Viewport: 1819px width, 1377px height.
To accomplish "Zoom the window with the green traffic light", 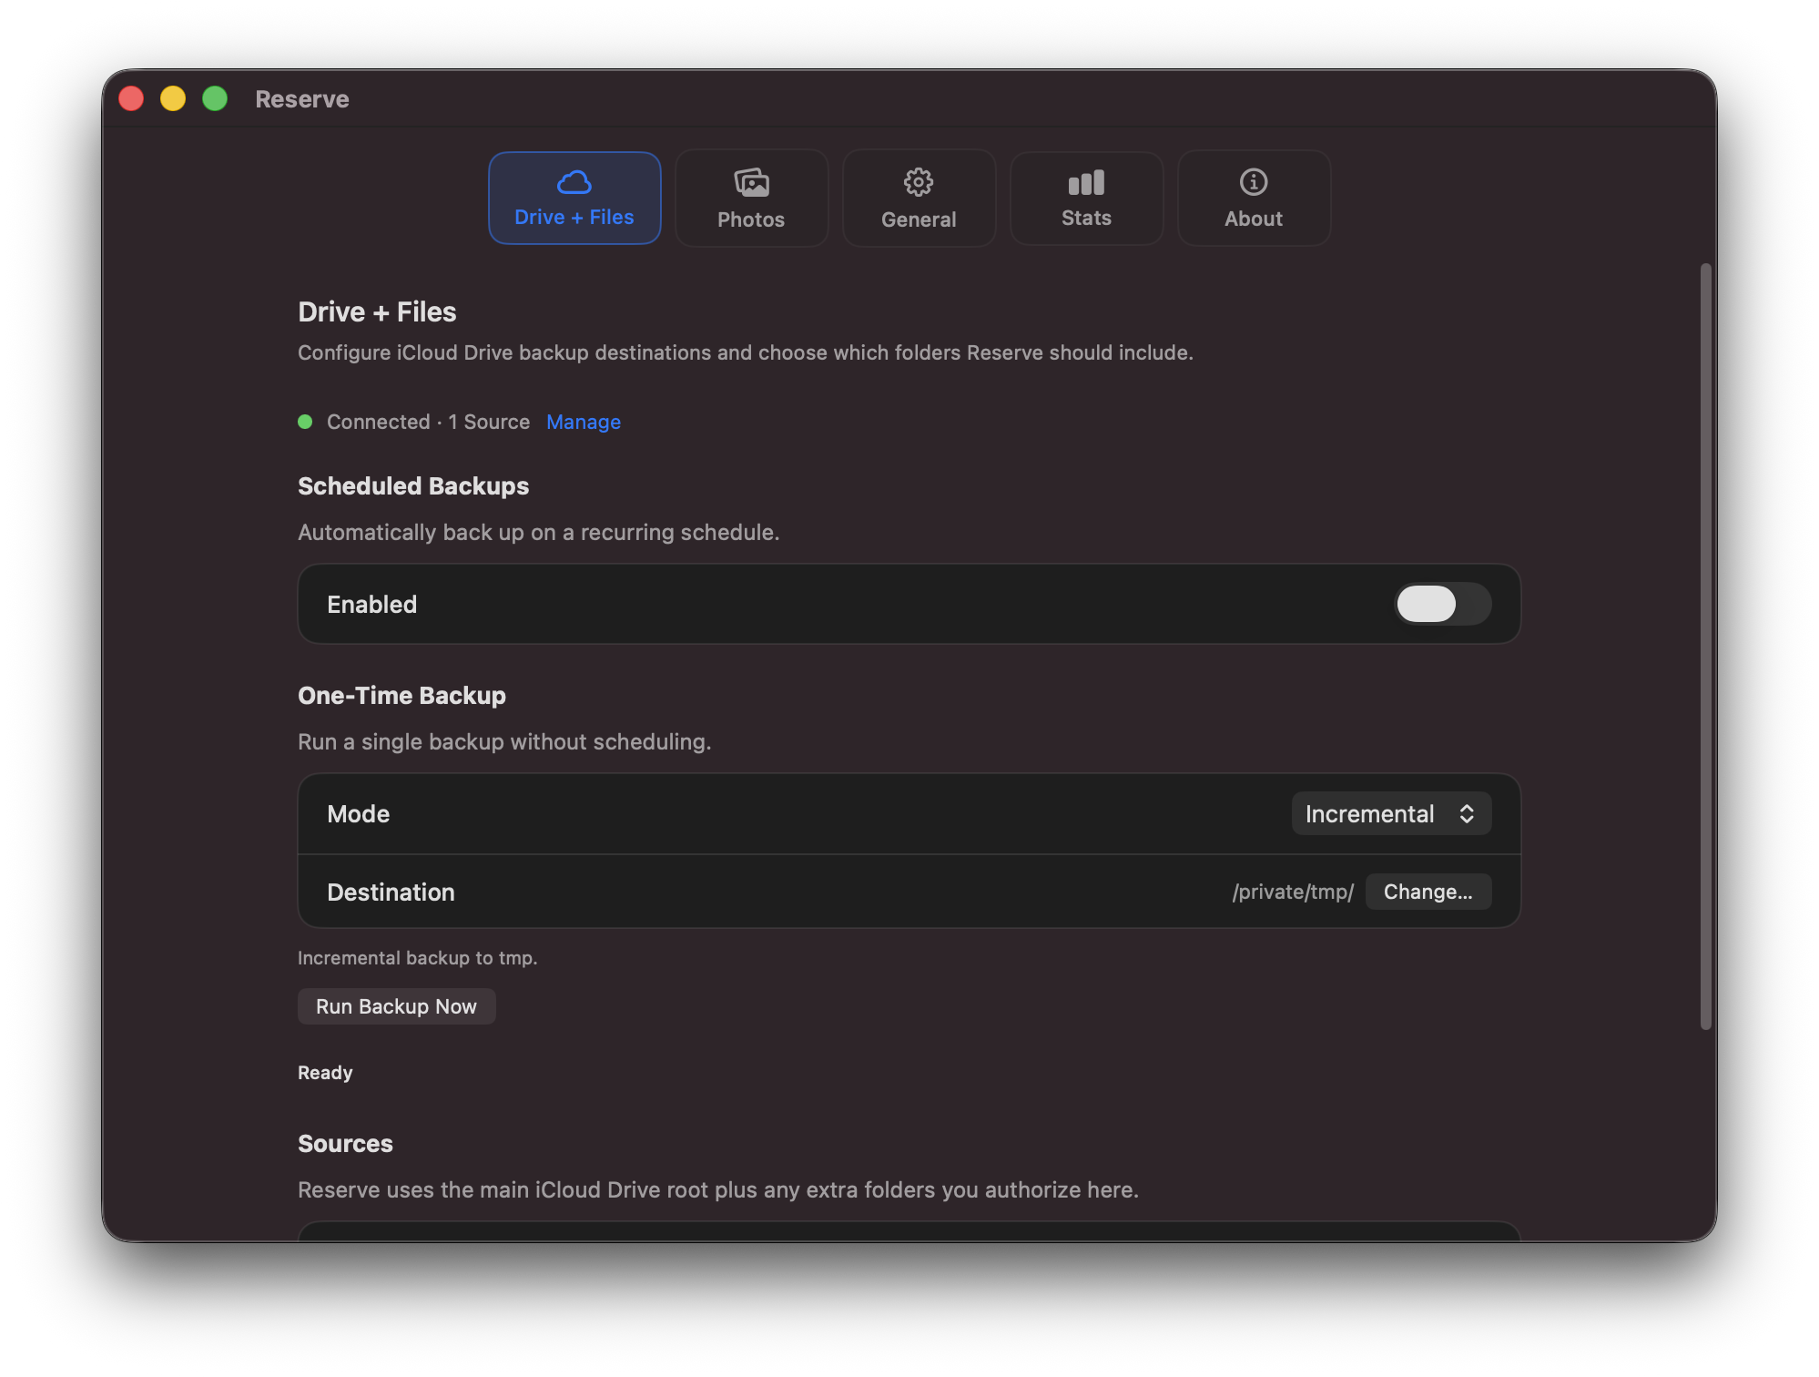I will coord(216,97).
